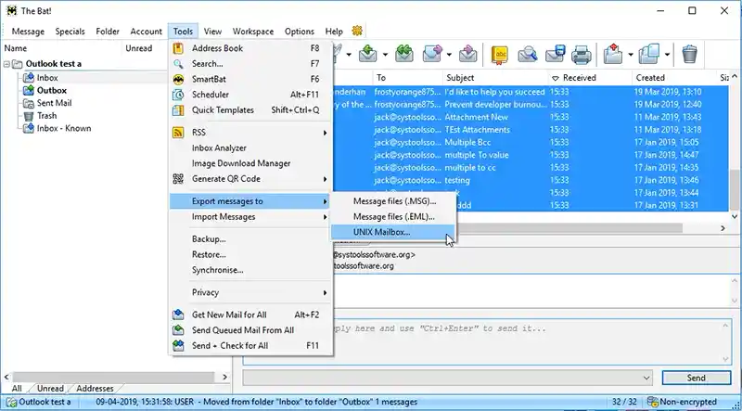Screen dimensions: 742x411
Task: Click the Move to folder toolbar icon
Action: (613, 54)
